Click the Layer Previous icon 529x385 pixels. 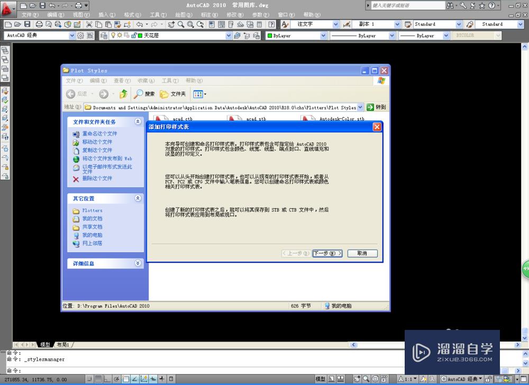click(247, 35)
